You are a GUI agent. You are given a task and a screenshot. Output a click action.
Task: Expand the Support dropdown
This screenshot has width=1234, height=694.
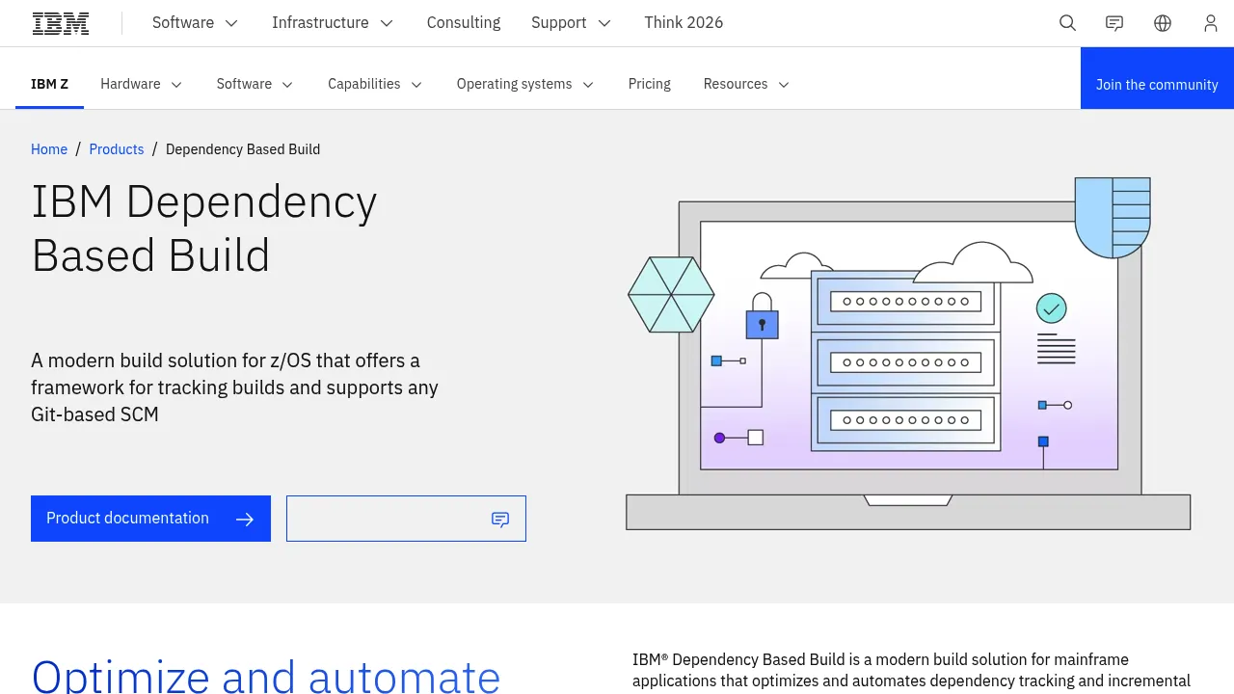tap(571, 23)
